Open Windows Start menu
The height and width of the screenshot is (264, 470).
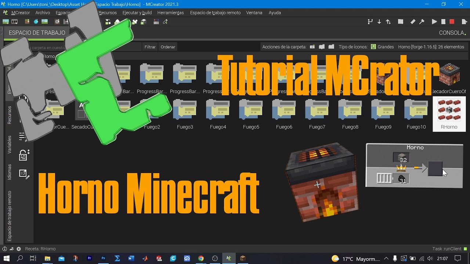pos(7,258)
